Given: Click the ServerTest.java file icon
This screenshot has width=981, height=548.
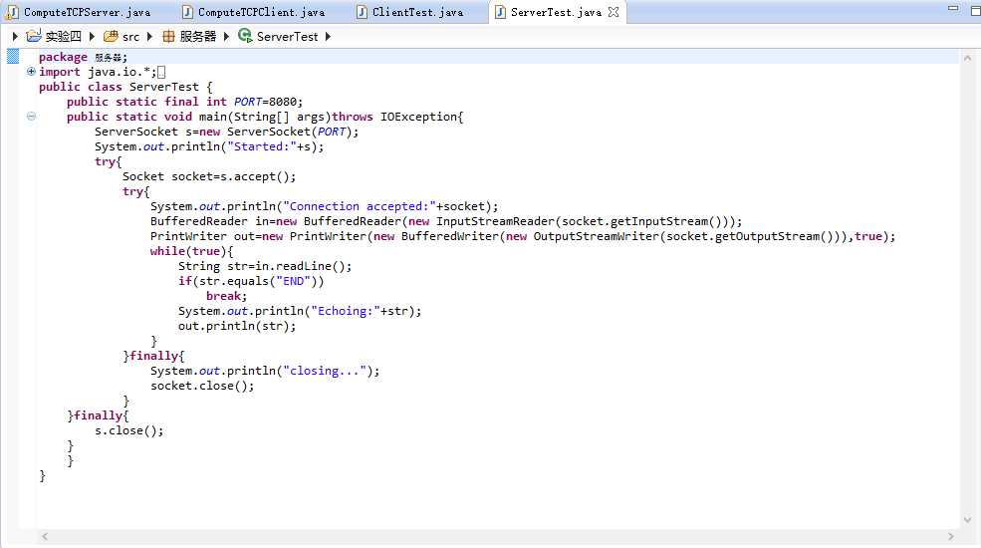Looking at the screenshot, I should click(500, 12).
